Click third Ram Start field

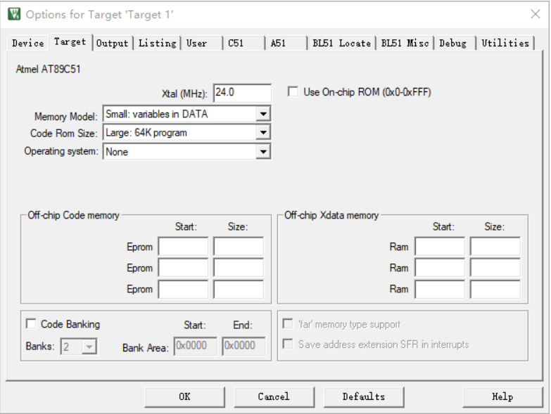[440, 290]
